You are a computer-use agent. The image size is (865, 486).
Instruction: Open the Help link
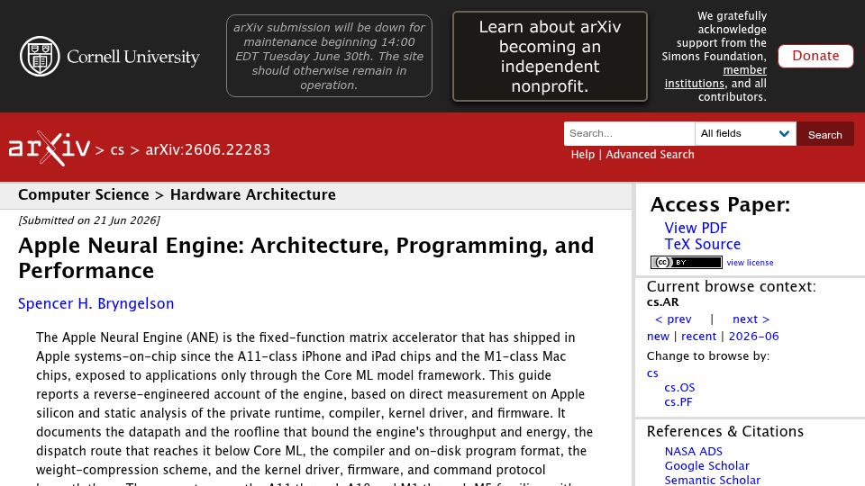tap(583, 154)
